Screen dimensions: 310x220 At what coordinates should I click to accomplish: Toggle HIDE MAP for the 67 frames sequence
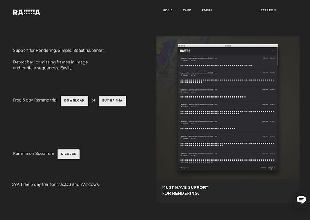coord(265,136)
